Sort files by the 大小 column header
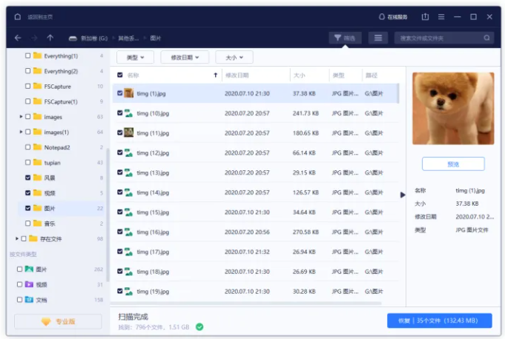The width and height of the screenshot is (505, 339). click(x=300, y=75)
